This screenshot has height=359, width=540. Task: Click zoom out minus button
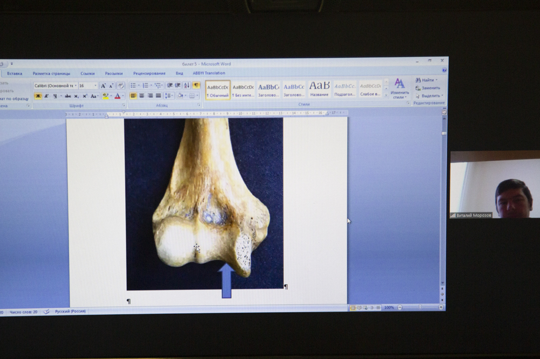pos(400,307)
